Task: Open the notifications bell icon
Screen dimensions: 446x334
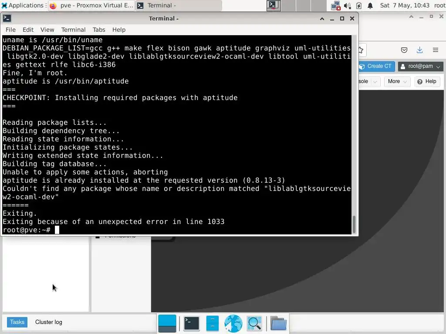Action: pyautogui.click(x=370, y=6)
